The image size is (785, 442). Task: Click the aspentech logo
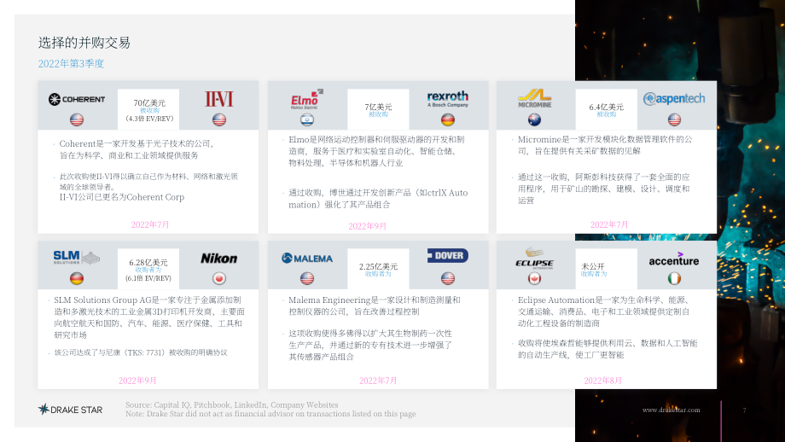pos(674,99)
